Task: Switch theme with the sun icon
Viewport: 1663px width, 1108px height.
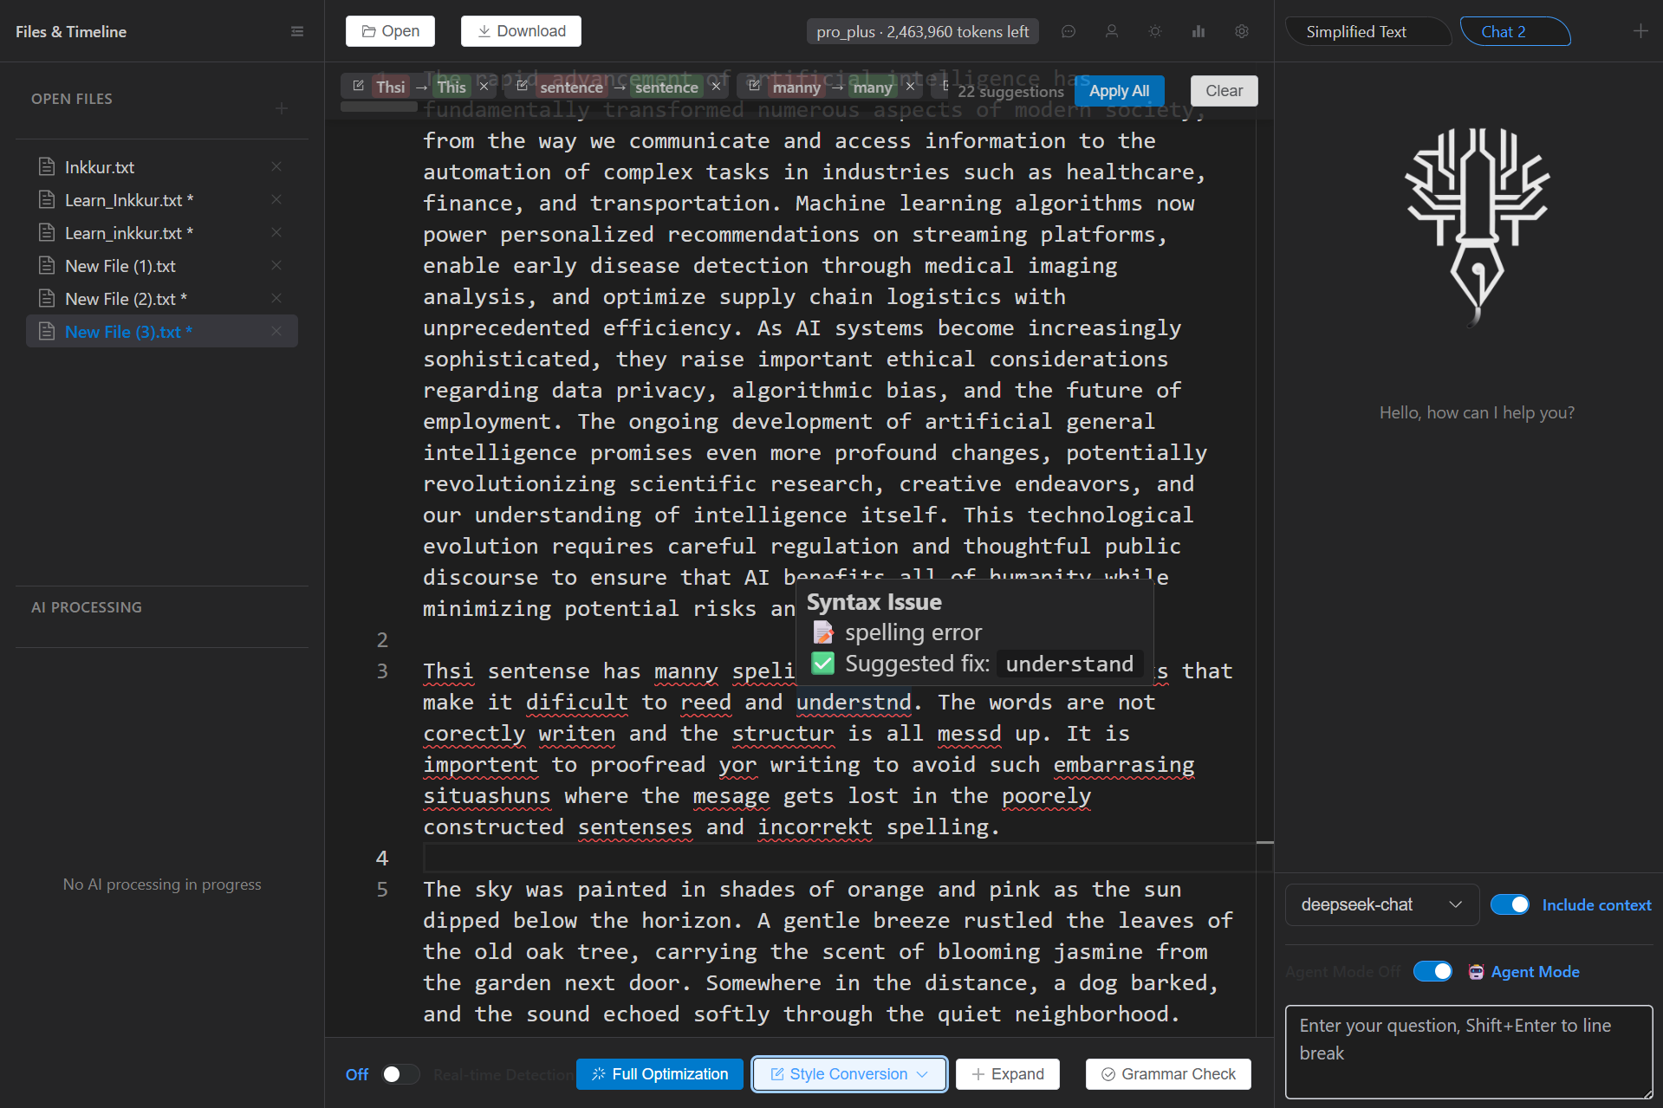Action: pyautogui.click(x=1155, y=31)
